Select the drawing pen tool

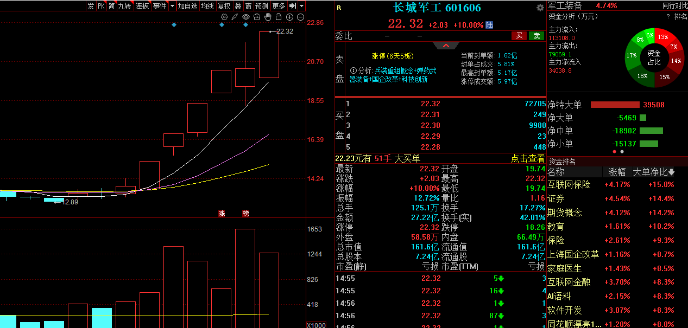point(235,17)
